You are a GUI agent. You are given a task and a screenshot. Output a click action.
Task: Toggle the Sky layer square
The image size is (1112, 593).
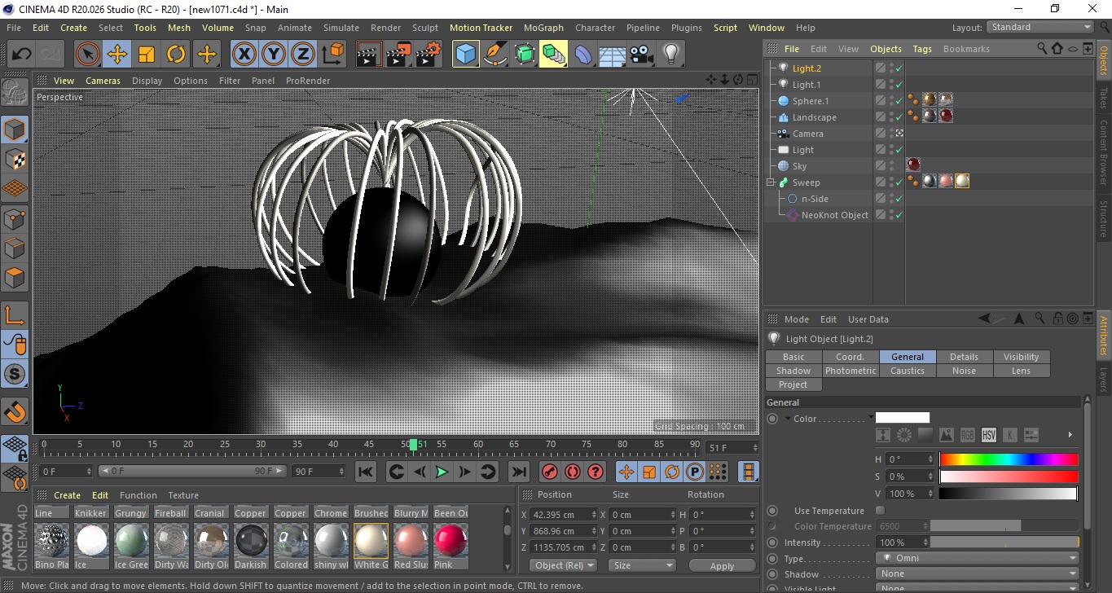click(x=881, y=166)
